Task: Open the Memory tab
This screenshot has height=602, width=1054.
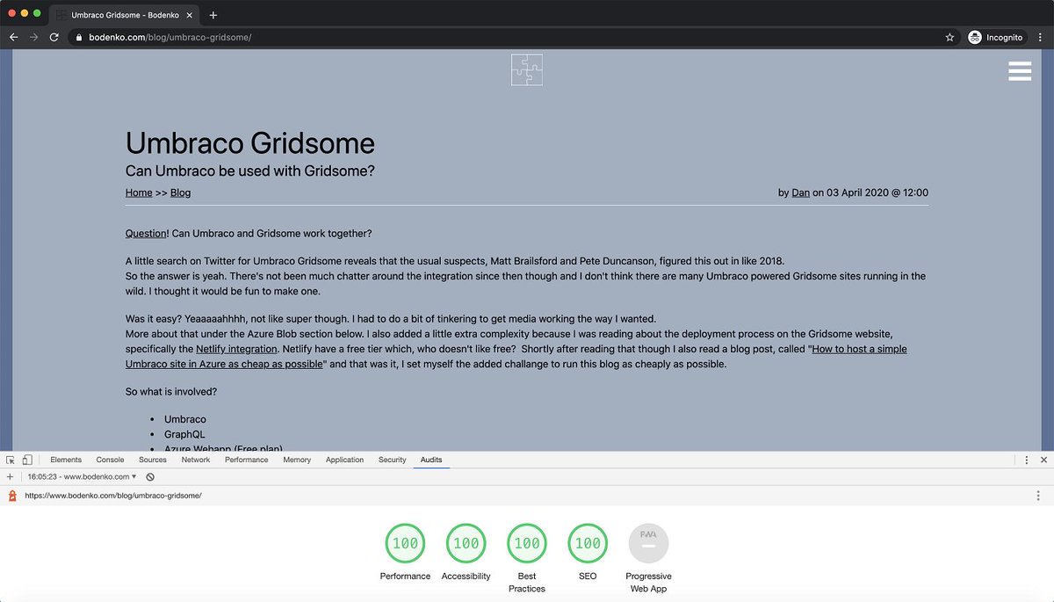Action: [x=297, y=460]
